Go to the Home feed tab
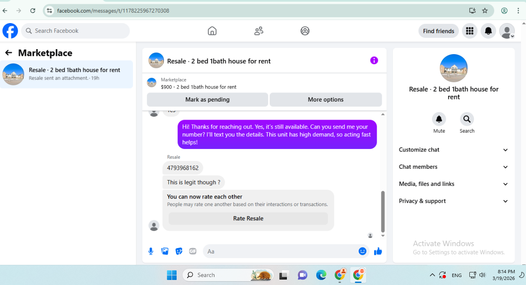This screenshot has height=285, width=526. pyautogui.click(x=212, y=31)
